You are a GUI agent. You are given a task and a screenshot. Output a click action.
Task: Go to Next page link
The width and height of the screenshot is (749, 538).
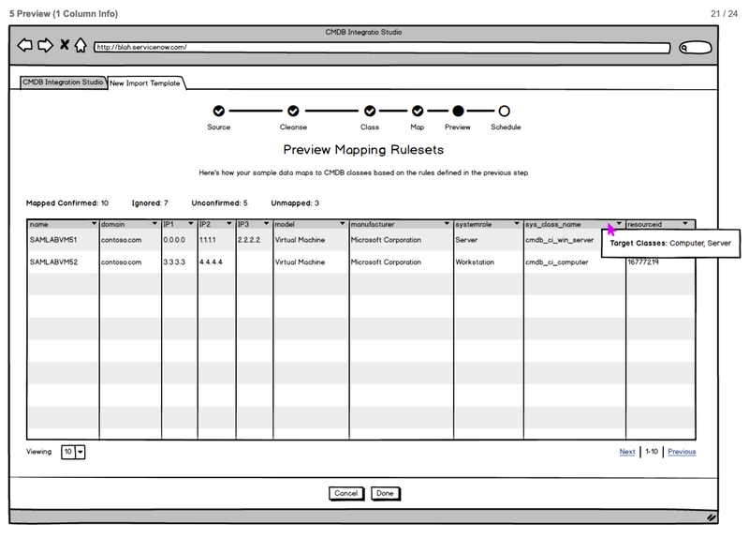[x=627, y=452]
